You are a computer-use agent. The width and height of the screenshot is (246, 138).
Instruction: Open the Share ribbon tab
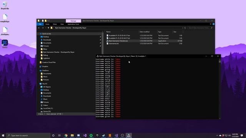click(55, 24)
